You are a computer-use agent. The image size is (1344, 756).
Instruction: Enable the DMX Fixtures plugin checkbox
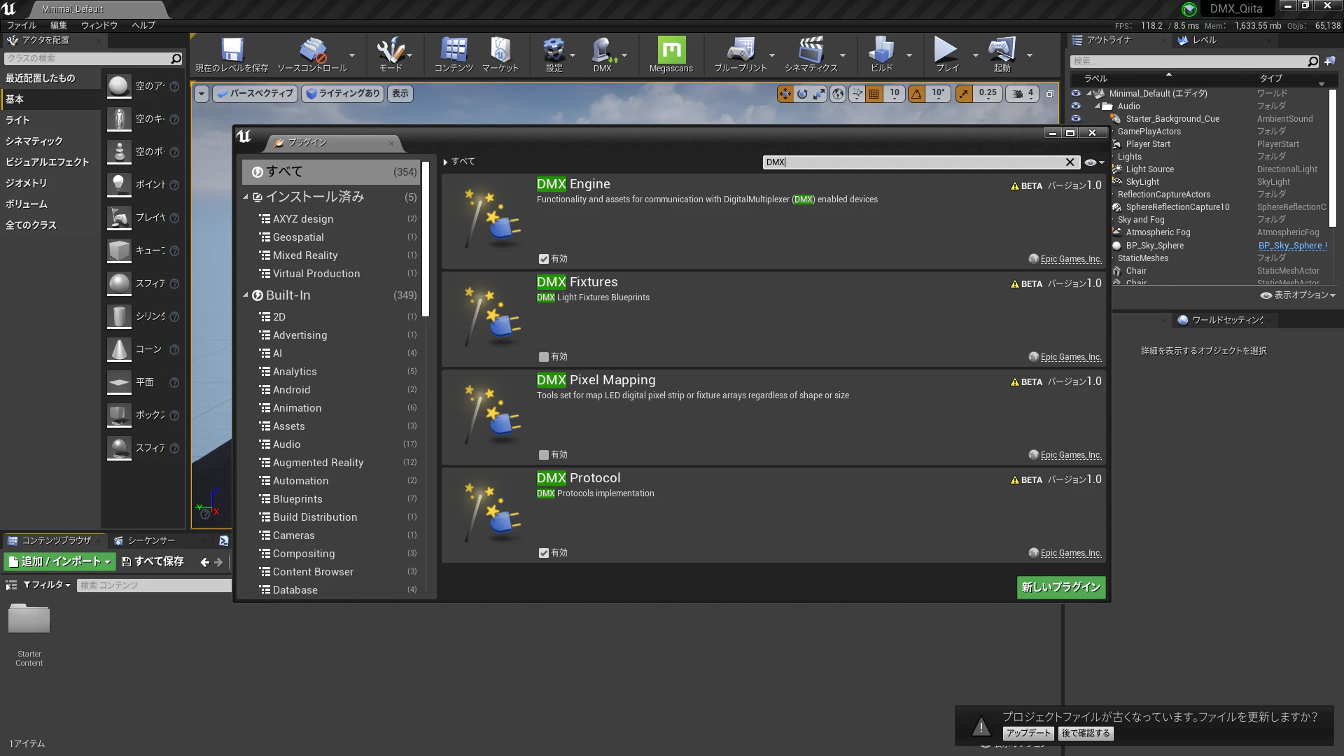[544, 357]
